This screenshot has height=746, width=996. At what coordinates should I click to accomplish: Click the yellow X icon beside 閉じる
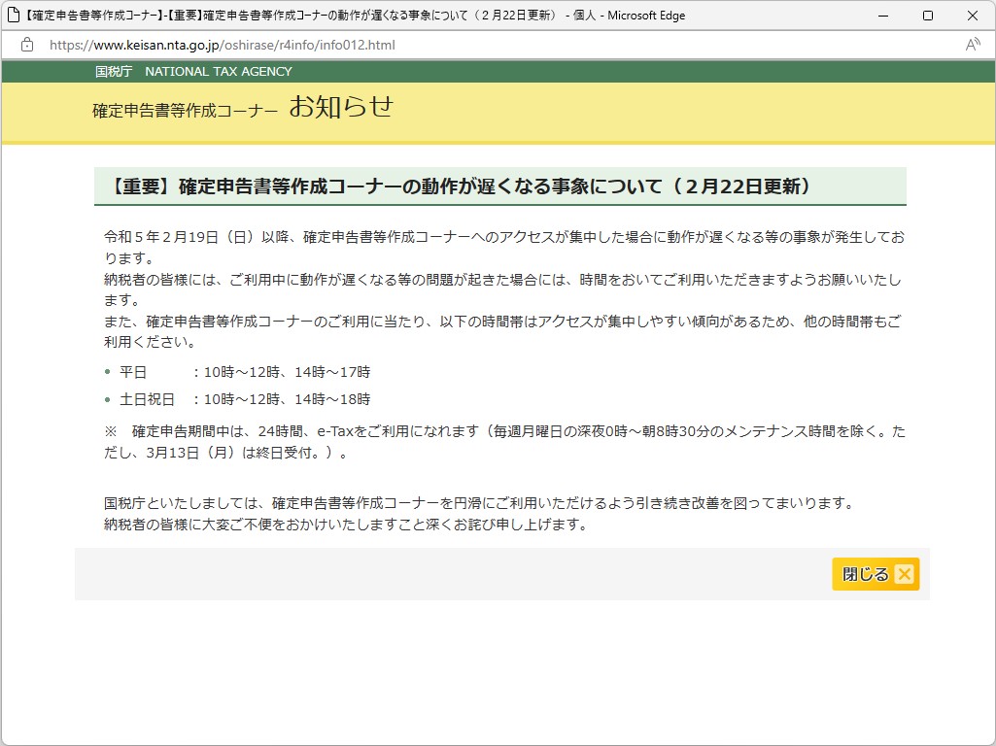point(904,574)
